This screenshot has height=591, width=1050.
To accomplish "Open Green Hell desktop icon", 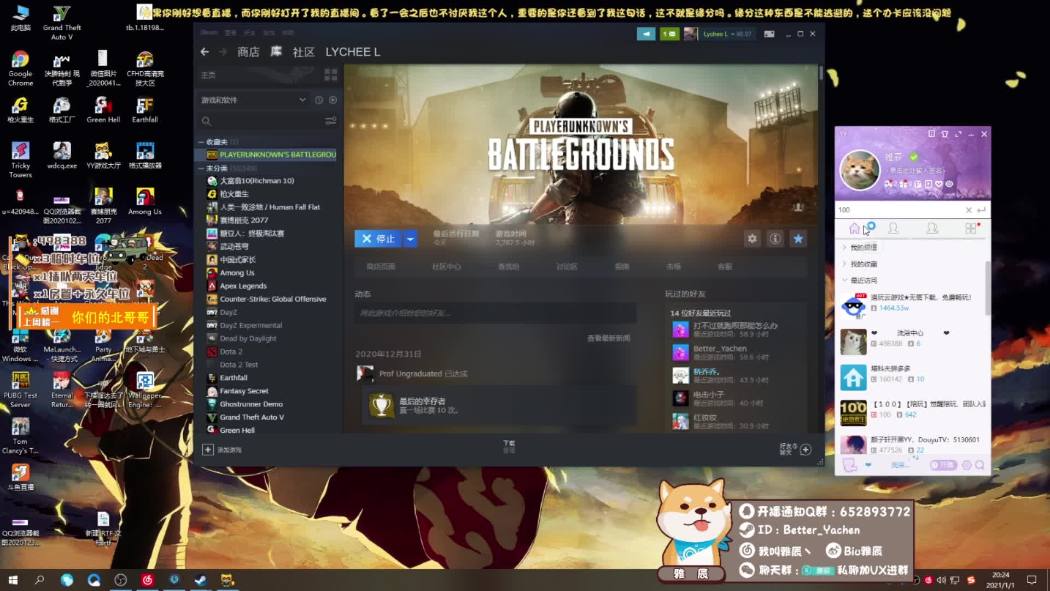I will pyautogui.click(x=103, y=109).
